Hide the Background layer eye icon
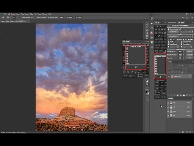 169,76
